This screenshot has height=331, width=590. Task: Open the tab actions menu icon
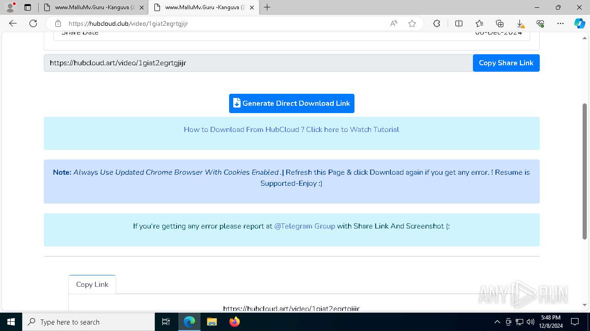[28, 7]
